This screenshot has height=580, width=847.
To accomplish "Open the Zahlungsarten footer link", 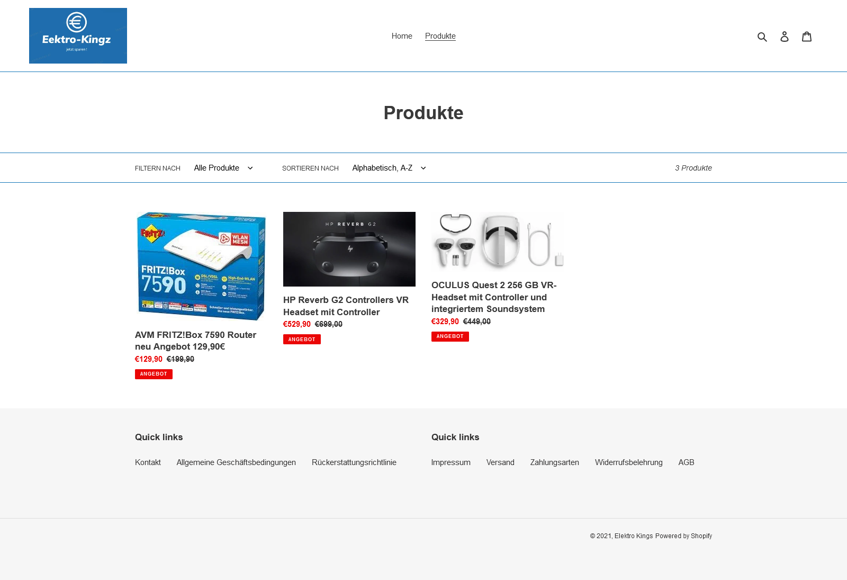I will pyautogui.click(x=555, y=462).
